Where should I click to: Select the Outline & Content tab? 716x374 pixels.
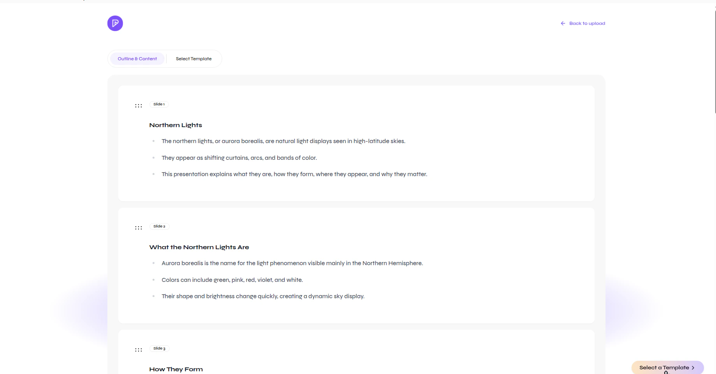point(137,58)
